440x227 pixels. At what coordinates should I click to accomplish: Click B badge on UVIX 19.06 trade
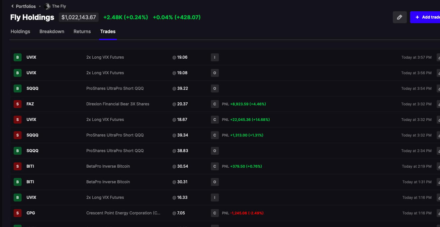coord(18,57)
